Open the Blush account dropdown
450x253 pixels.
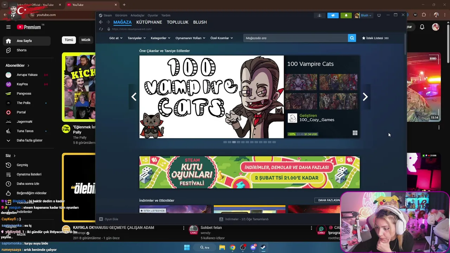(x=363, y=15)
